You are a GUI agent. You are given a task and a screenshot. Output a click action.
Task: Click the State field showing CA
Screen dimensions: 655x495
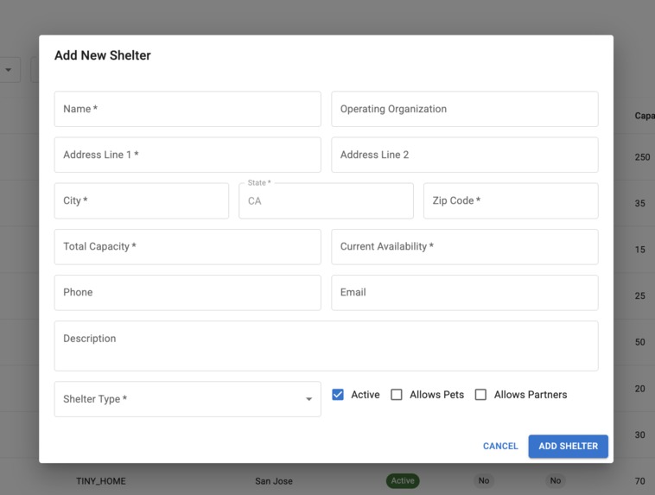pos(327,201)
